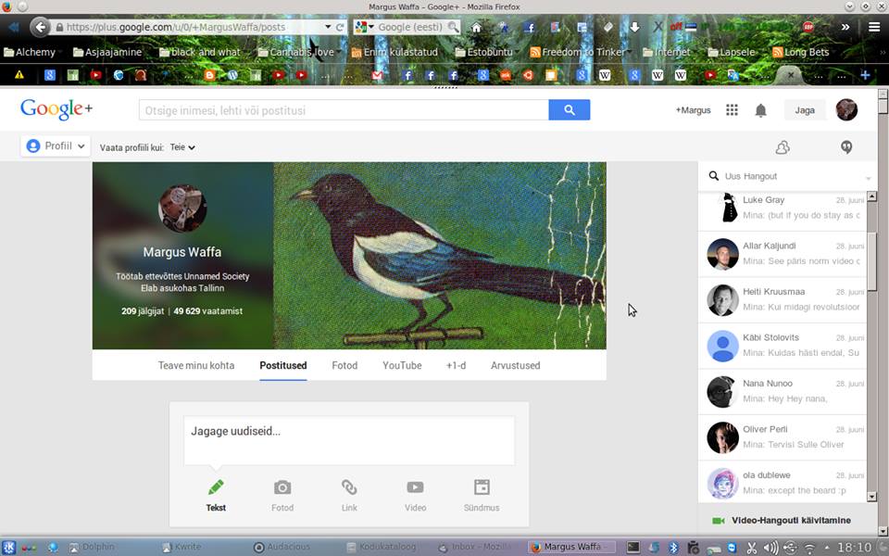Viewport: 889px width, 556px height.
Task: Click the Margus Waffa profile photo
Action: coord(182,208)
